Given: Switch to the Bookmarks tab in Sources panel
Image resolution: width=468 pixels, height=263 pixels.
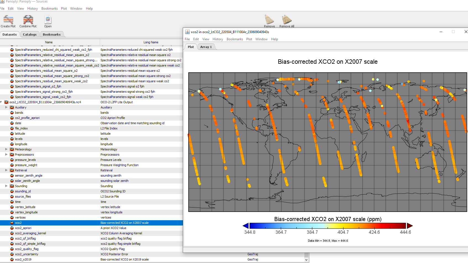Looking at the screenshot, I should 52,34.
